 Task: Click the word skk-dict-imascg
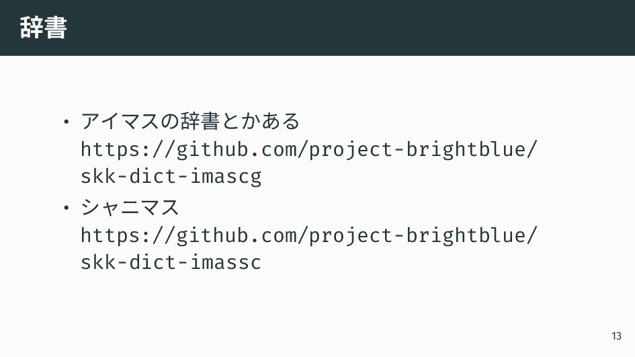(171, 177)
